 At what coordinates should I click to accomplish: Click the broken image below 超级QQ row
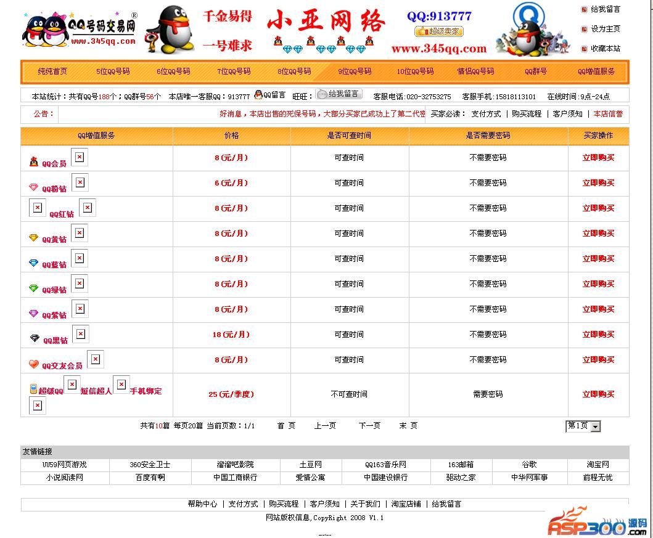(x=38, y=406)
